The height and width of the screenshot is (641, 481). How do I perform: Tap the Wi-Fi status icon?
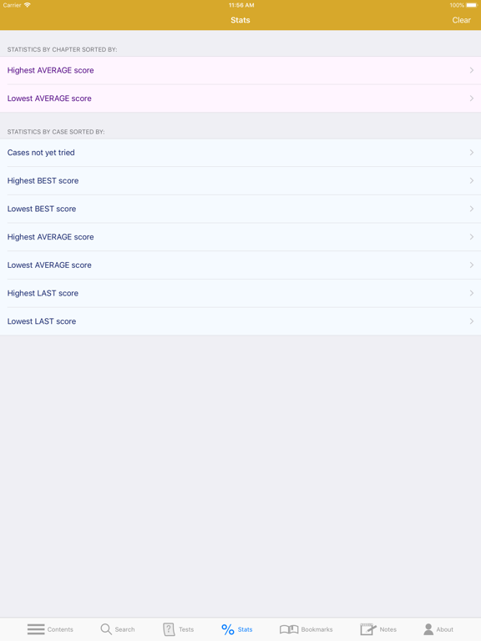click(x=28, y=5)
